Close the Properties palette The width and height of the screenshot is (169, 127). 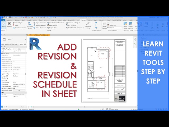pyautogui.click(x=26, y=35)
